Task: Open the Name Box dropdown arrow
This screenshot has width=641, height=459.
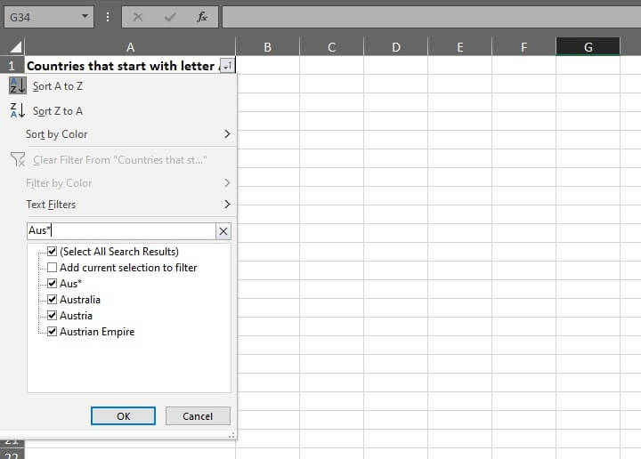Action: [x=85, y=16]
